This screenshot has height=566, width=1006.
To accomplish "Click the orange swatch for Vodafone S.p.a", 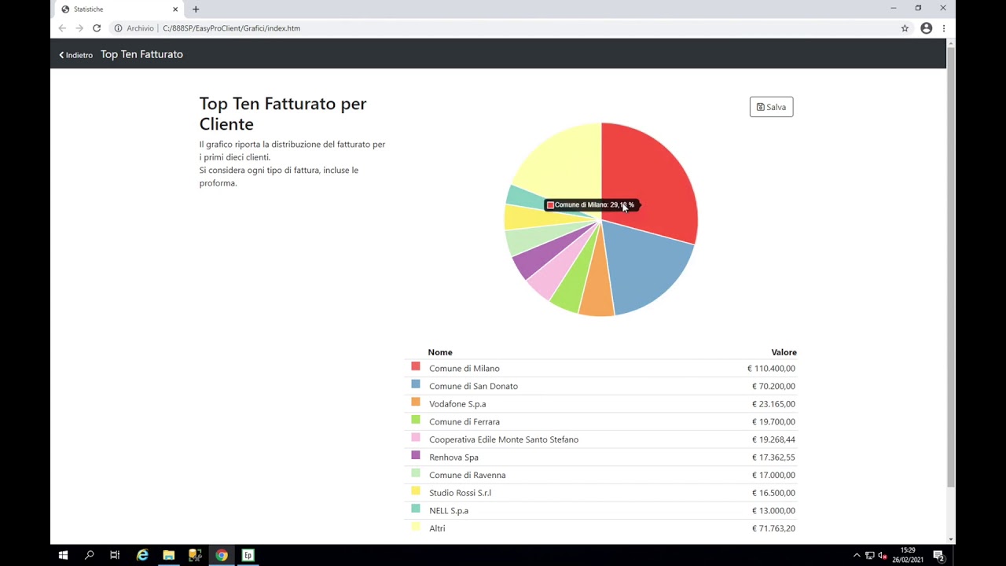I will tap(416, 402).
